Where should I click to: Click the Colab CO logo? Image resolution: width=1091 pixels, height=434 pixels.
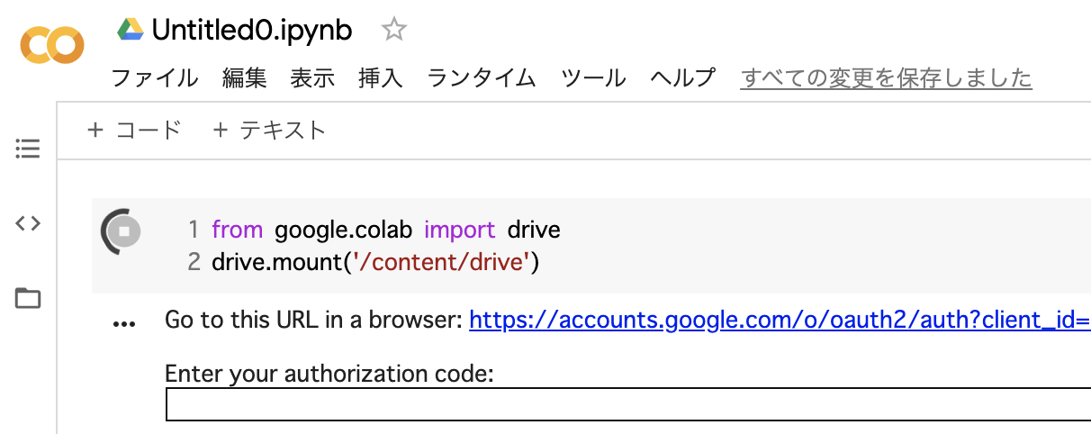(52, 45)
